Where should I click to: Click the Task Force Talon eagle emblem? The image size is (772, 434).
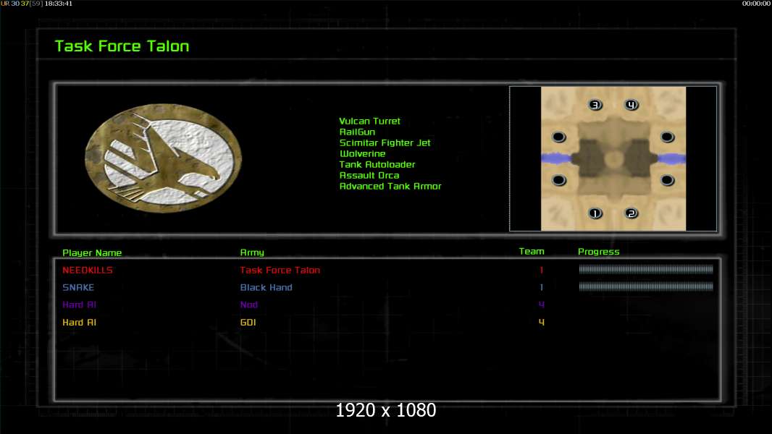[164, 158]
